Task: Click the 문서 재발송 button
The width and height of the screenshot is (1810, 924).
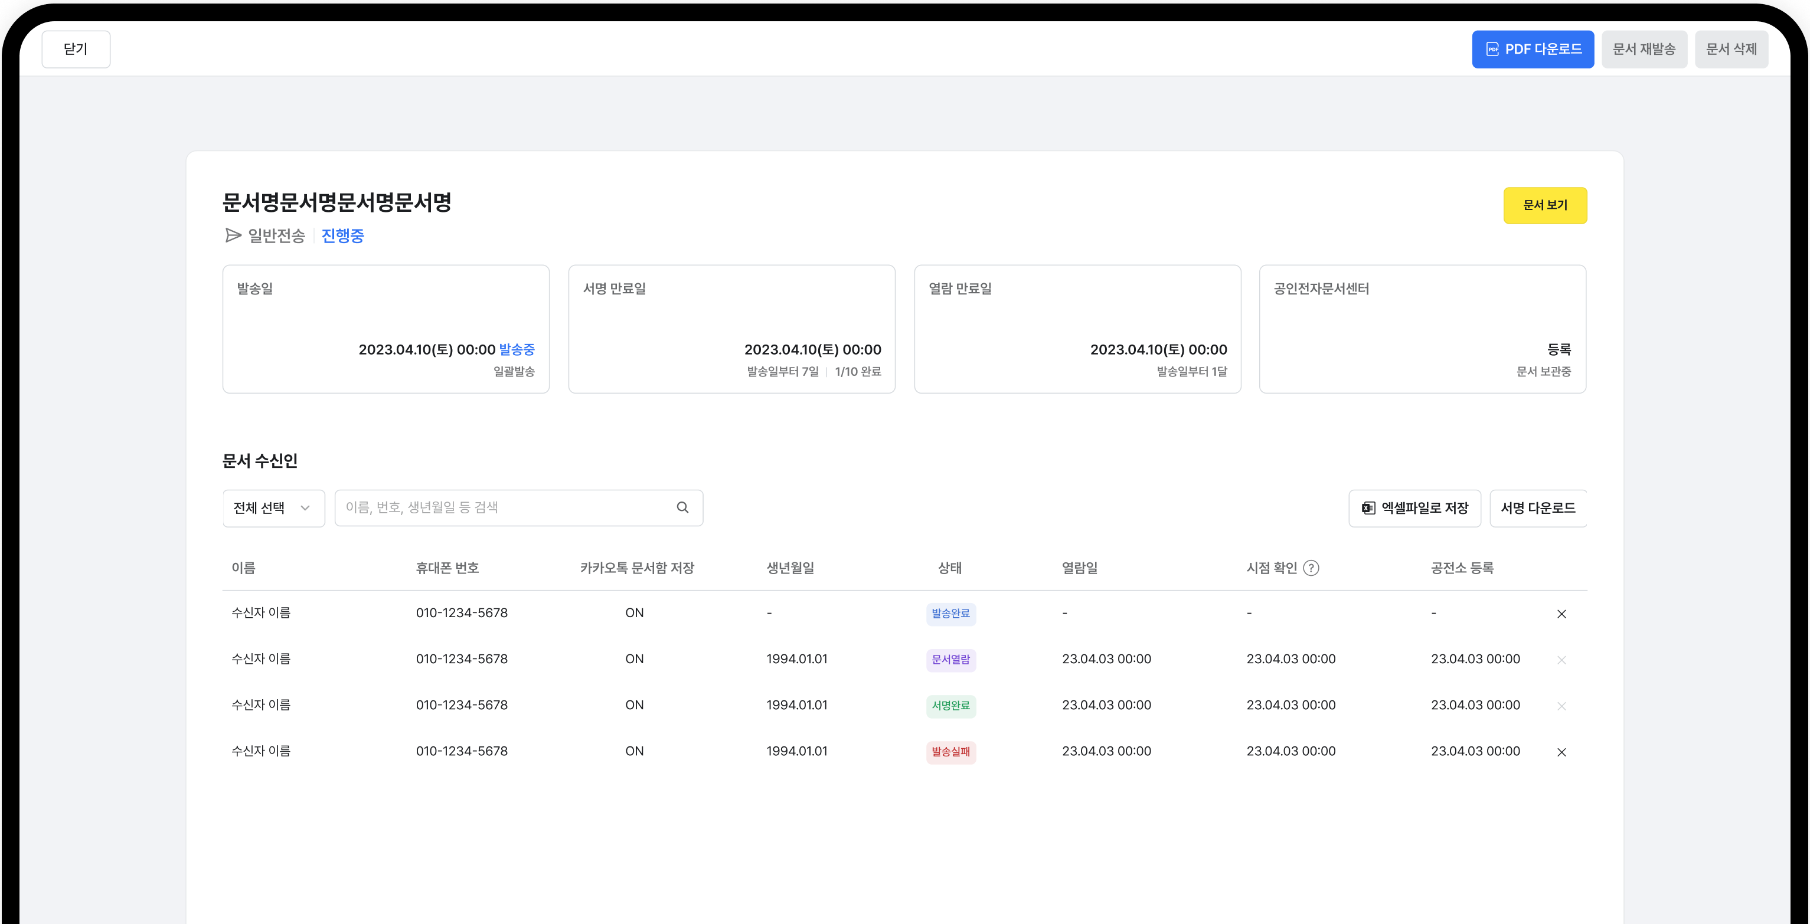Action: [1644, 49]
